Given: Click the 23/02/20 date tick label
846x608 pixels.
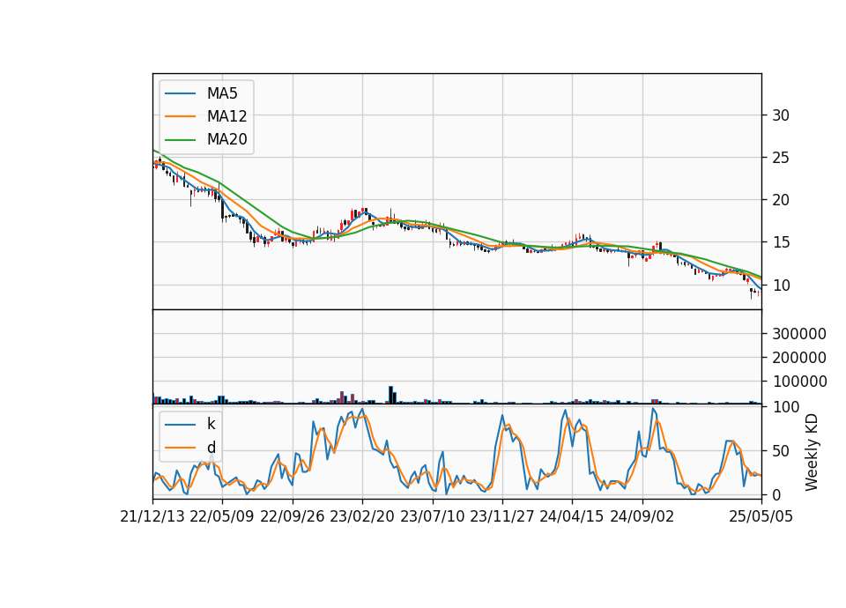Looking at the screenshot, I should click(362, 516).
